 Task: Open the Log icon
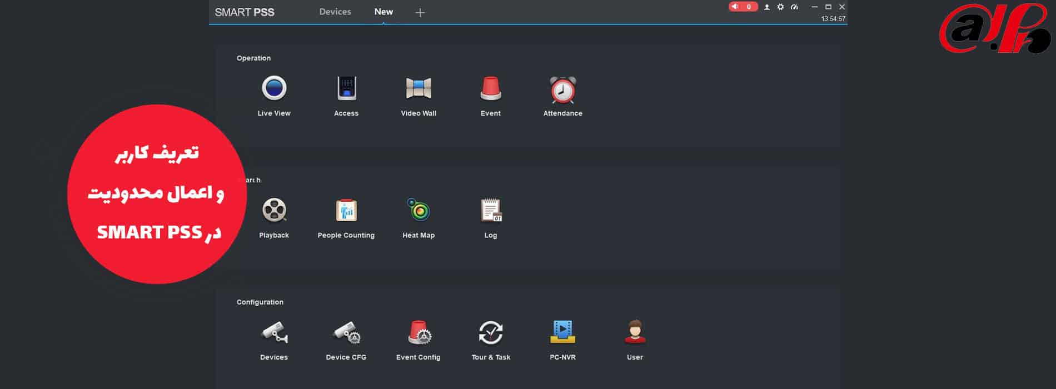491,210
